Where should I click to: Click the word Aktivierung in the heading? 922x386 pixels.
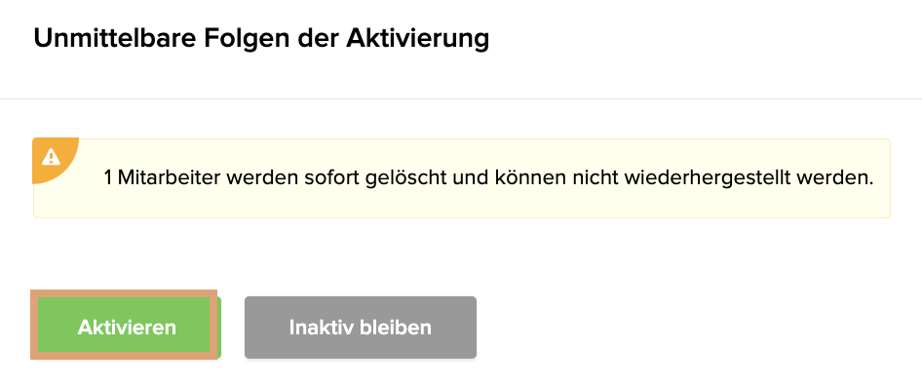pyautogui.click(x=417, y=39)
